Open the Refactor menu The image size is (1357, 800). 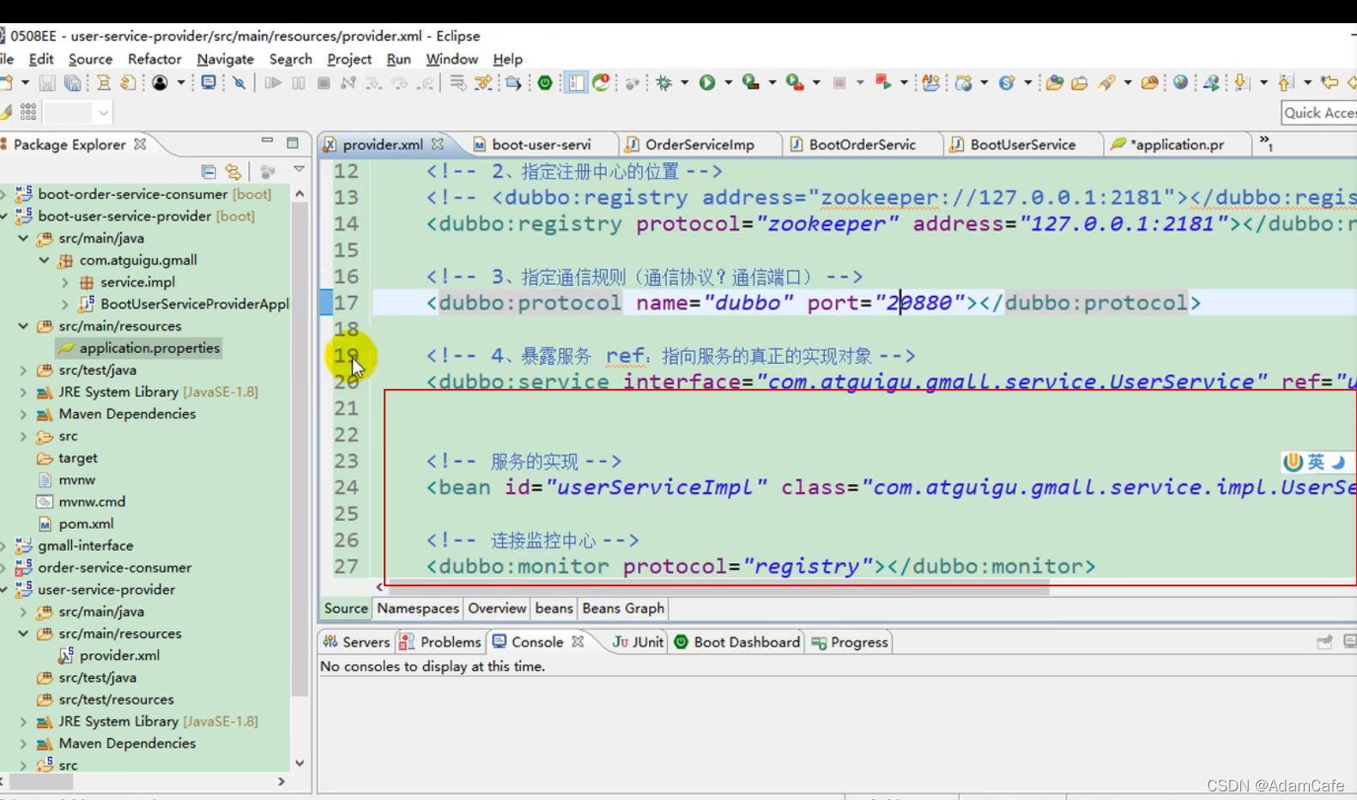pyautogui.click(x=154, y=59)
